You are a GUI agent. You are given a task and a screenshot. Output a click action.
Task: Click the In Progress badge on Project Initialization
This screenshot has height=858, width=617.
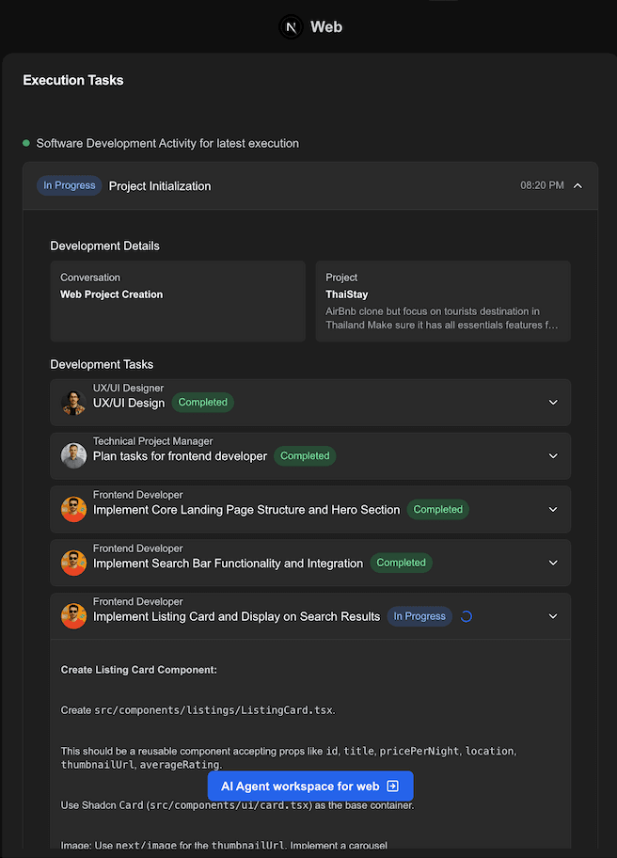[70, 186]
